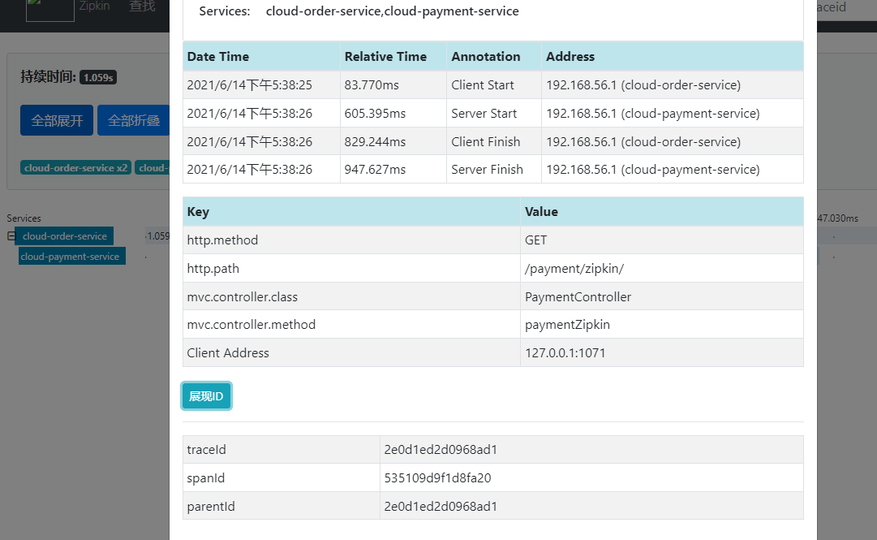Screen dimensions: 877x540
Task: Click the 1.059s duration badge
Action: click(x=98, y=77)
